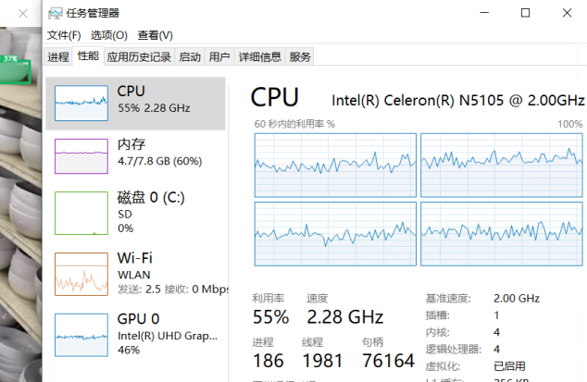The width and height of the screenshot is (587, 382).
Task: Select the Disk 0 (C:) graph thumbnail
Action: tap(81, 213)
